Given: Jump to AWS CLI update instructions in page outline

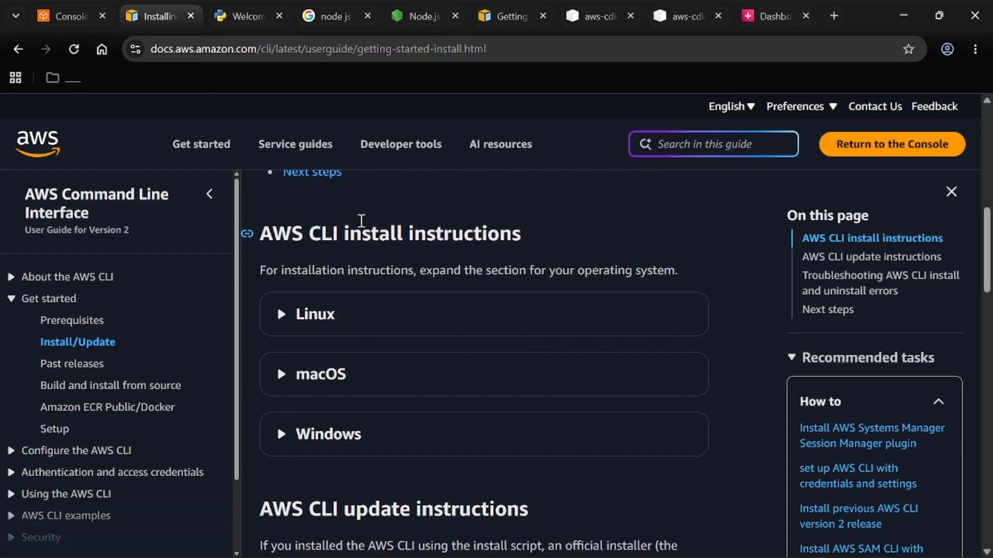Looking at the screenshot, I should pyautogui.click(x=871, y=257).
